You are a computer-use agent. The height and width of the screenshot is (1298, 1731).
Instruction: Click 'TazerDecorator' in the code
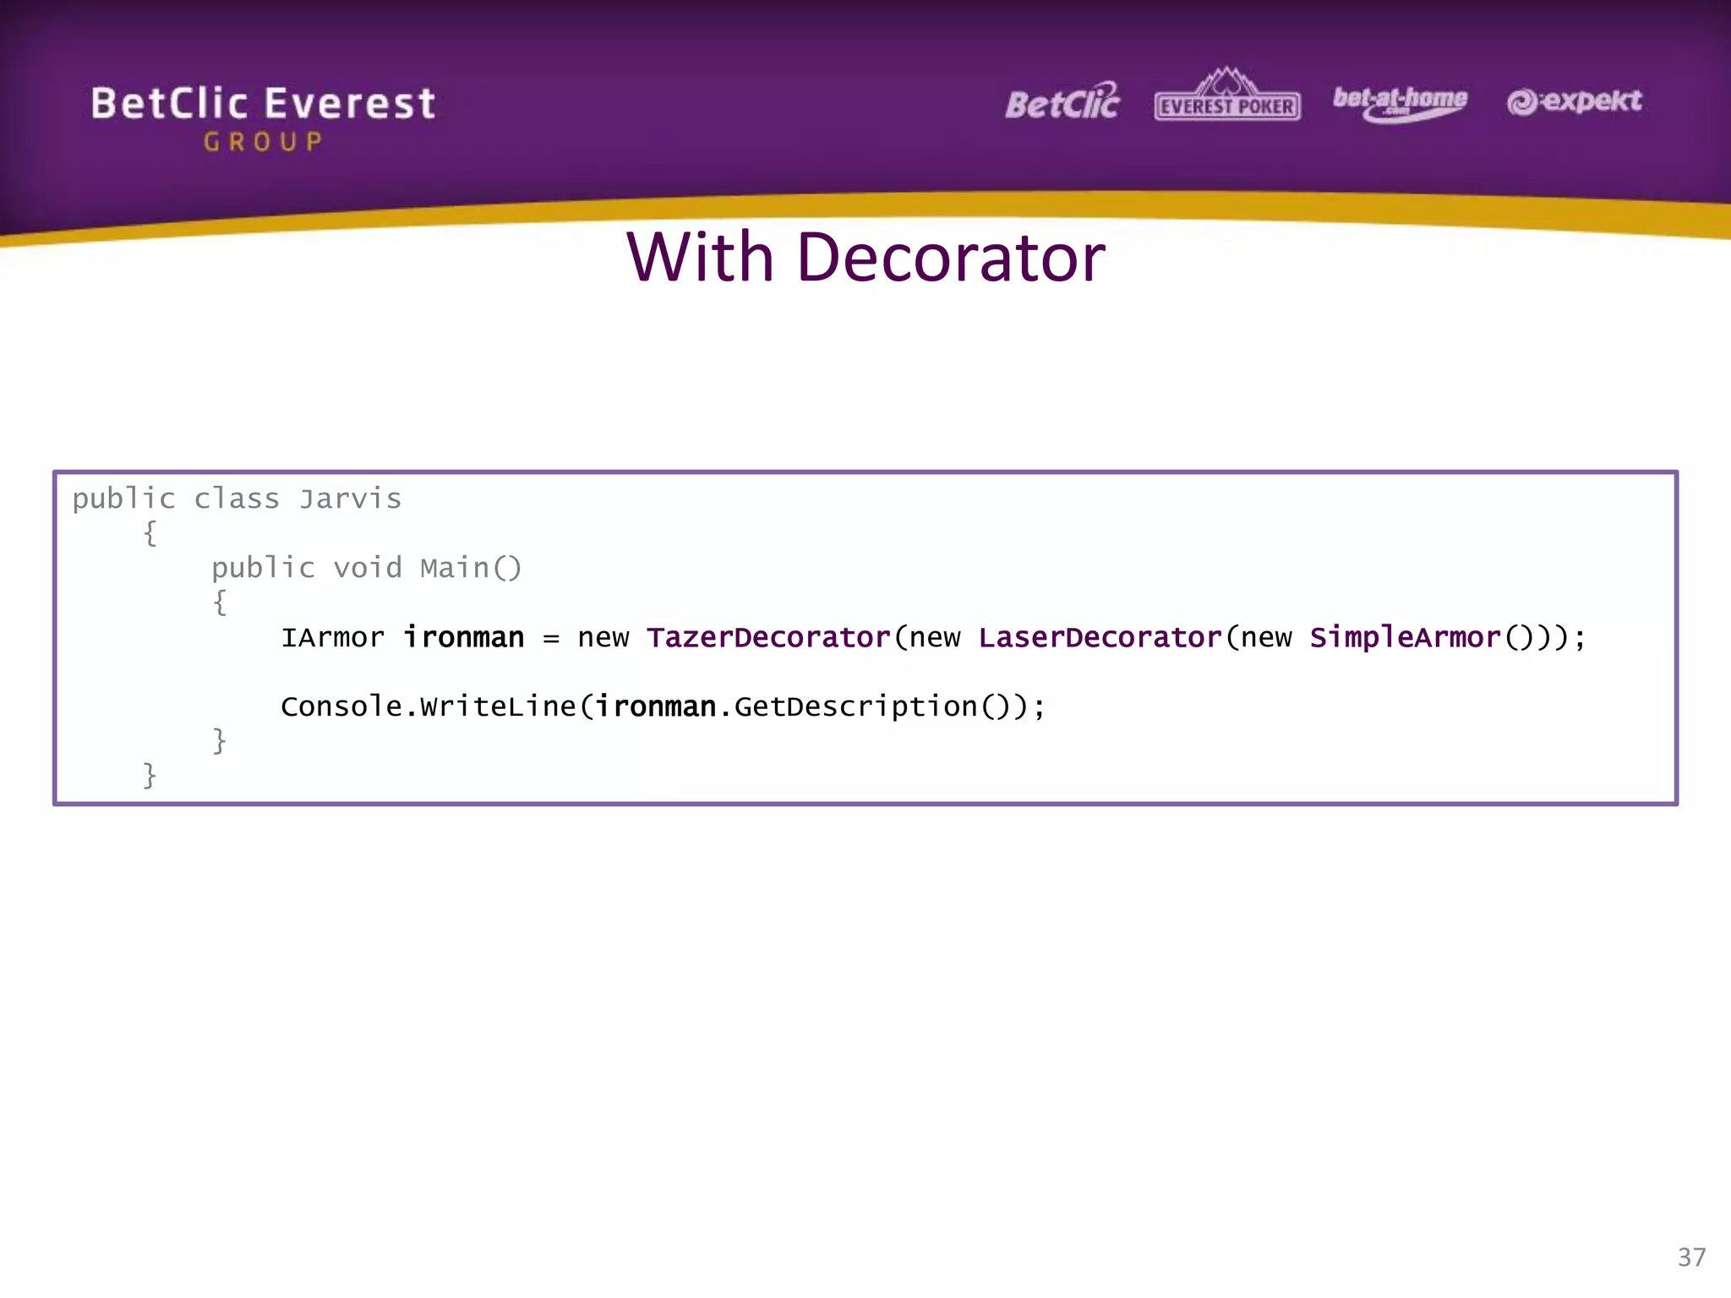click(768, 637)
